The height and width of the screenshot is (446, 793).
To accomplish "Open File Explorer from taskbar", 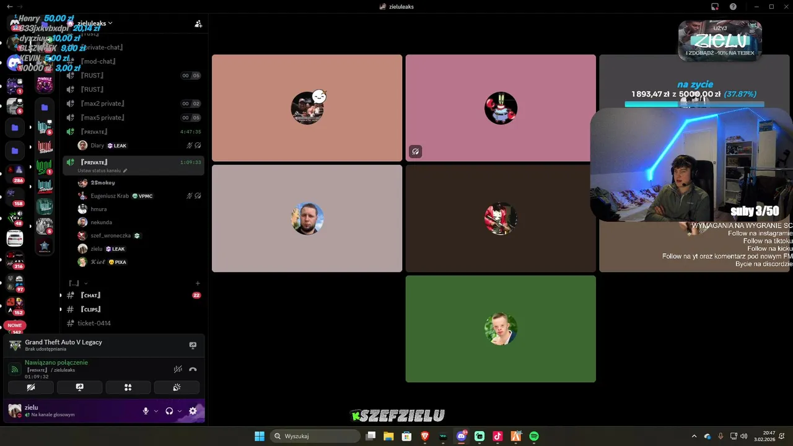I will (388, 436).
